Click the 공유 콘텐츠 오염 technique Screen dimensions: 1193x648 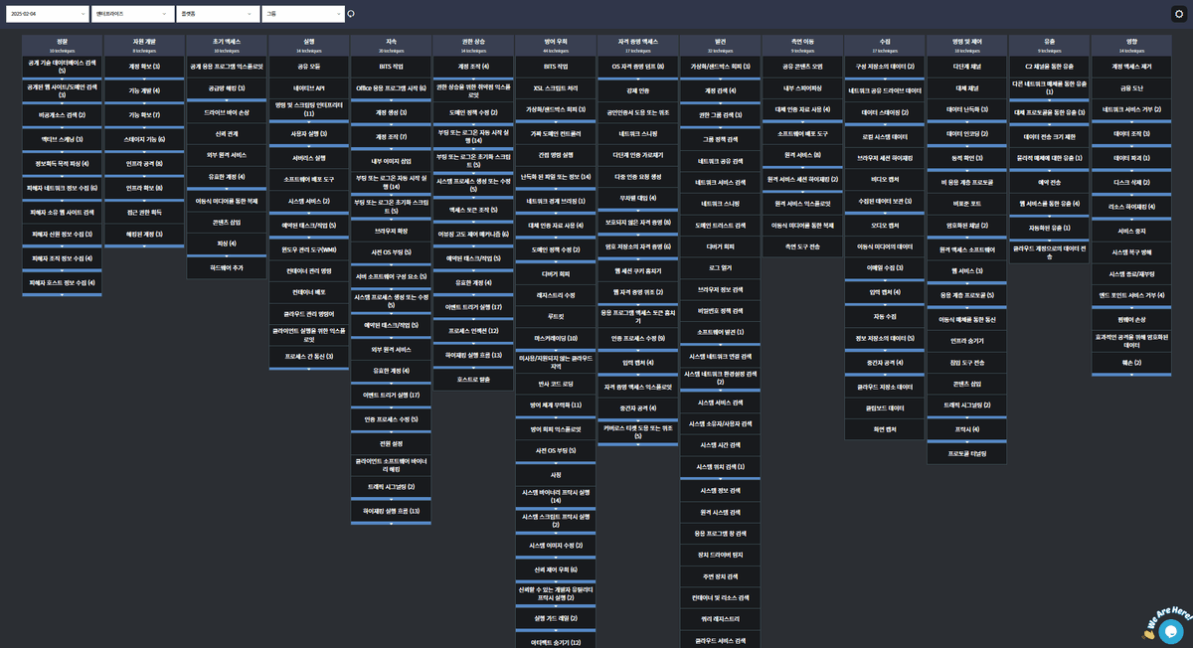pos(802,67)
